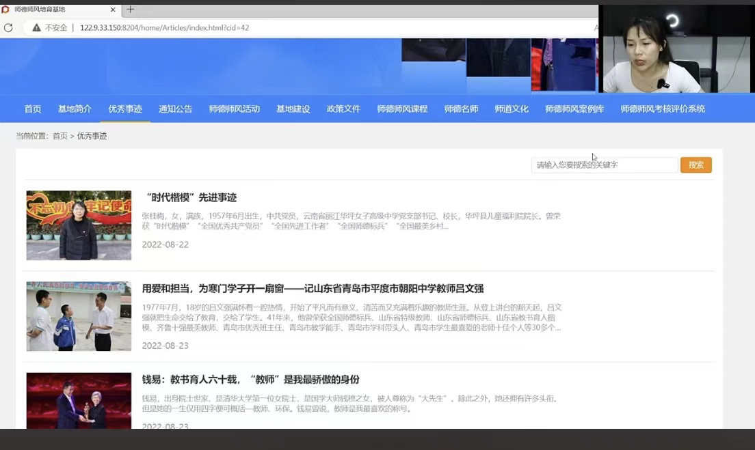Click the 不安全 security warning icon
The width and height of the screenshot is (755, 450).
(x=36, y=28)
